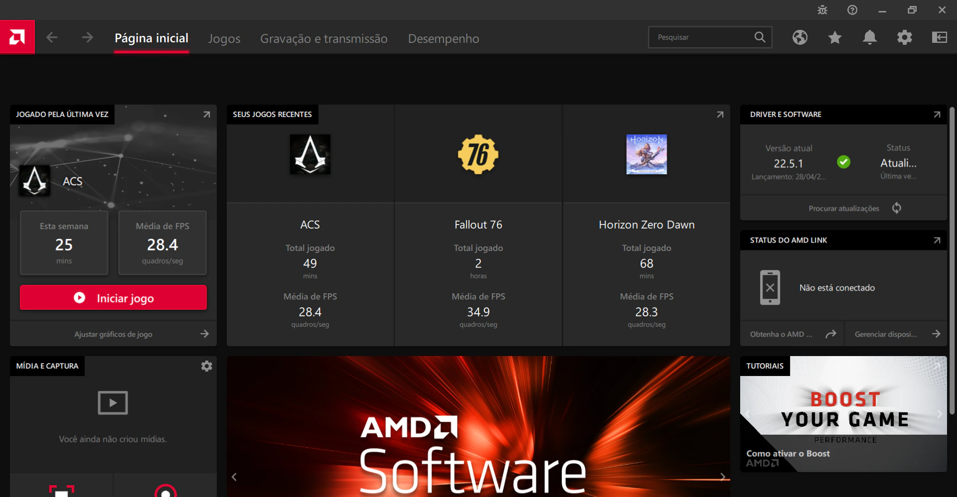This screenshot has width=957, height=497.
Task: Toggle the sidebar panel icon
Action: pyautogui.click(x=940, y=37)
